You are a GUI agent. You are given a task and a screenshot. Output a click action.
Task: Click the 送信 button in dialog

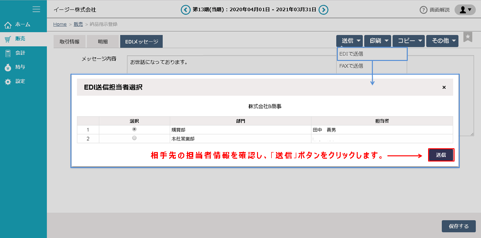[441, 155]
